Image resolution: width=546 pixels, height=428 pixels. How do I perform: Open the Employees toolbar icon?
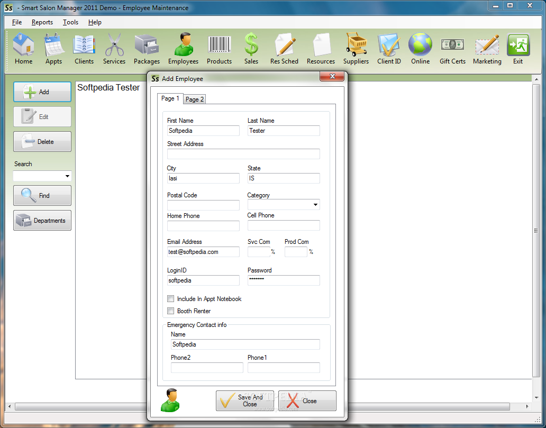click(x=183, y=48)
